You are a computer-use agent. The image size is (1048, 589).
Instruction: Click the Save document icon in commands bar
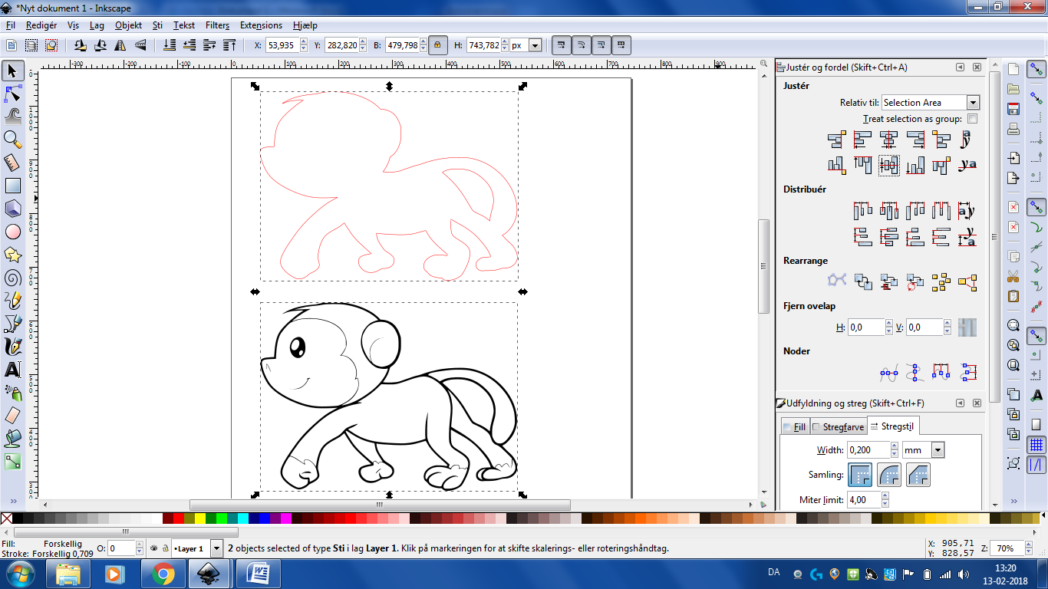coord(1013,109)
